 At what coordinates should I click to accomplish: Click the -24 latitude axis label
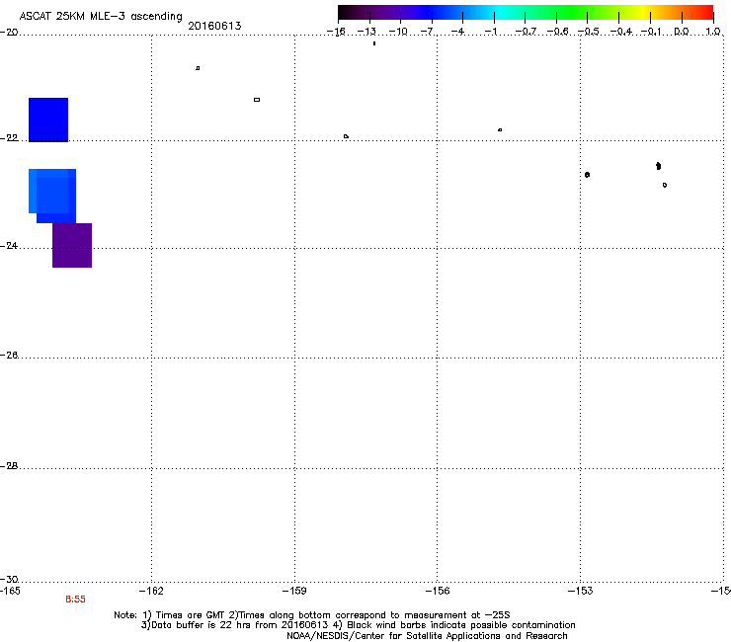click(x=9, y=246)
